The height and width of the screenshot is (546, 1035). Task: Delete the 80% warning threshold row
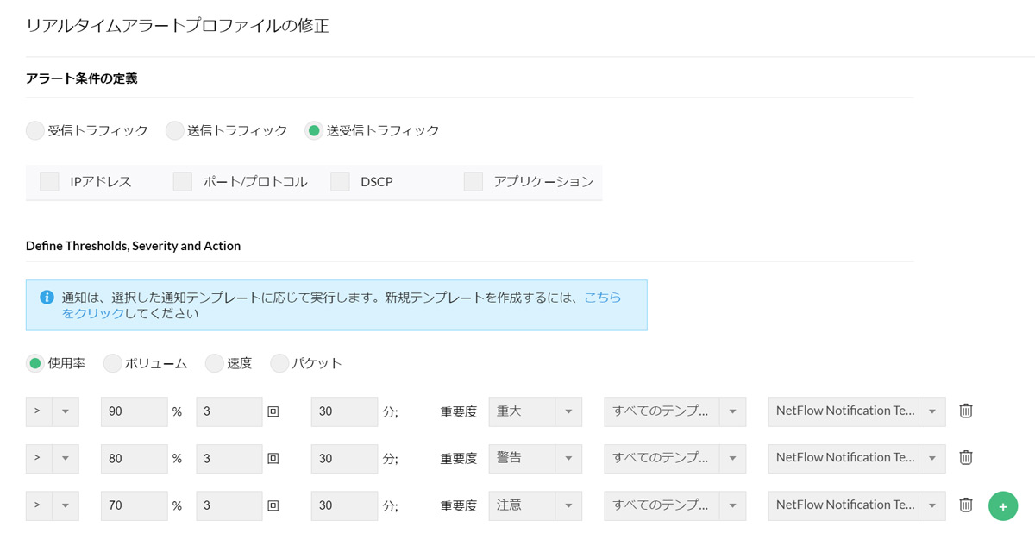966,458
